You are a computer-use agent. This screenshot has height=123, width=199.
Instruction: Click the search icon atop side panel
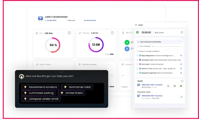[x=136, y=25]
